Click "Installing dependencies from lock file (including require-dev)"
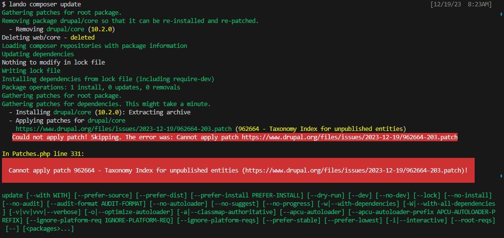This screenshot has width=504, height=238. 108,79
